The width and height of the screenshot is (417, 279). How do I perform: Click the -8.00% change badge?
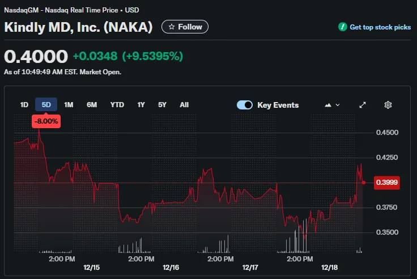pyautogui.click(x=46, y=121)
